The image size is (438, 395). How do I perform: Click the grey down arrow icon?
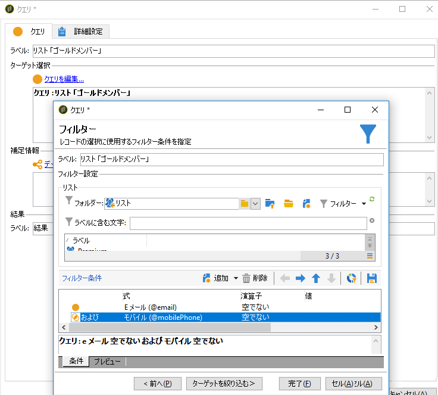coord(331,278)
